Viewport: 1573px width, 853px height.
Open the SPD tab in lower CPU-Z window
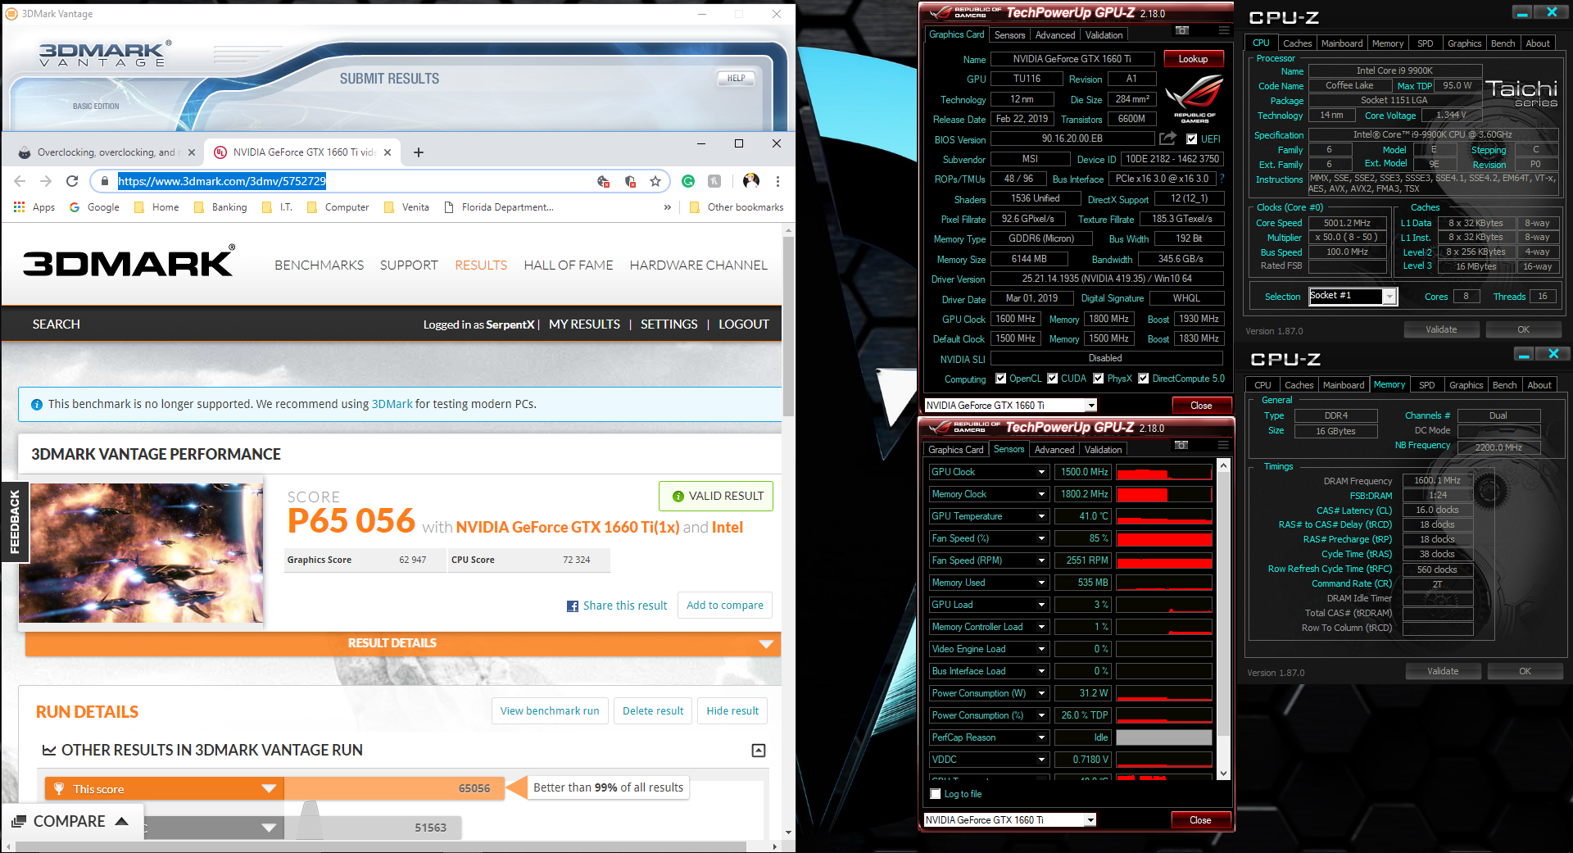point(1427,385)
